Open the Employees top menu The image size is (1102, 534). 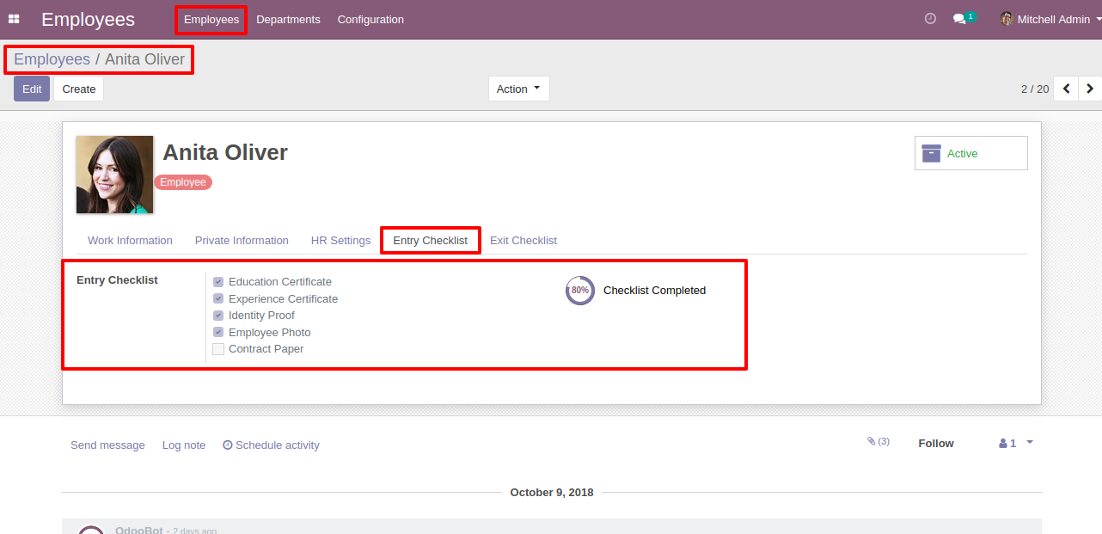click(x=211, y=20)
